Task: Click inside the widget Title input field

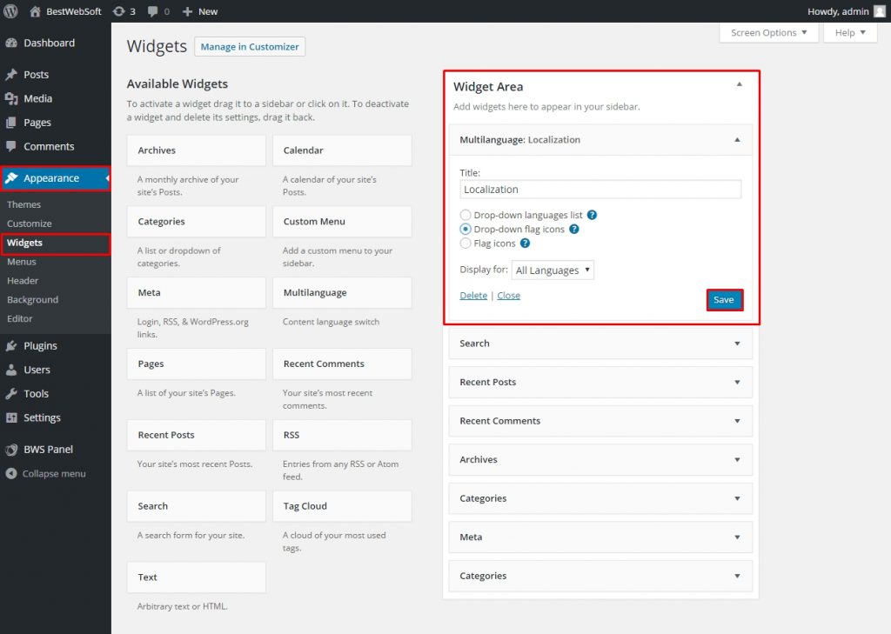Action: (x=600, y=189)
